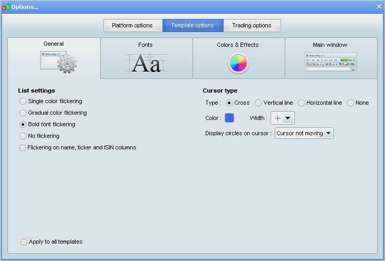Screen dimensions: 385x261
Task: Select the Colors & Effects tab label
Action: click(238, 45)
